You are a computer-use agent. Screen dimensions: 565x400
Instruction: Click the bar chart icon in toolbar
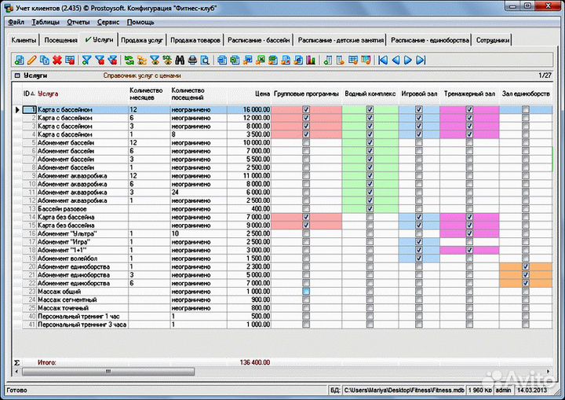point(310,60)
